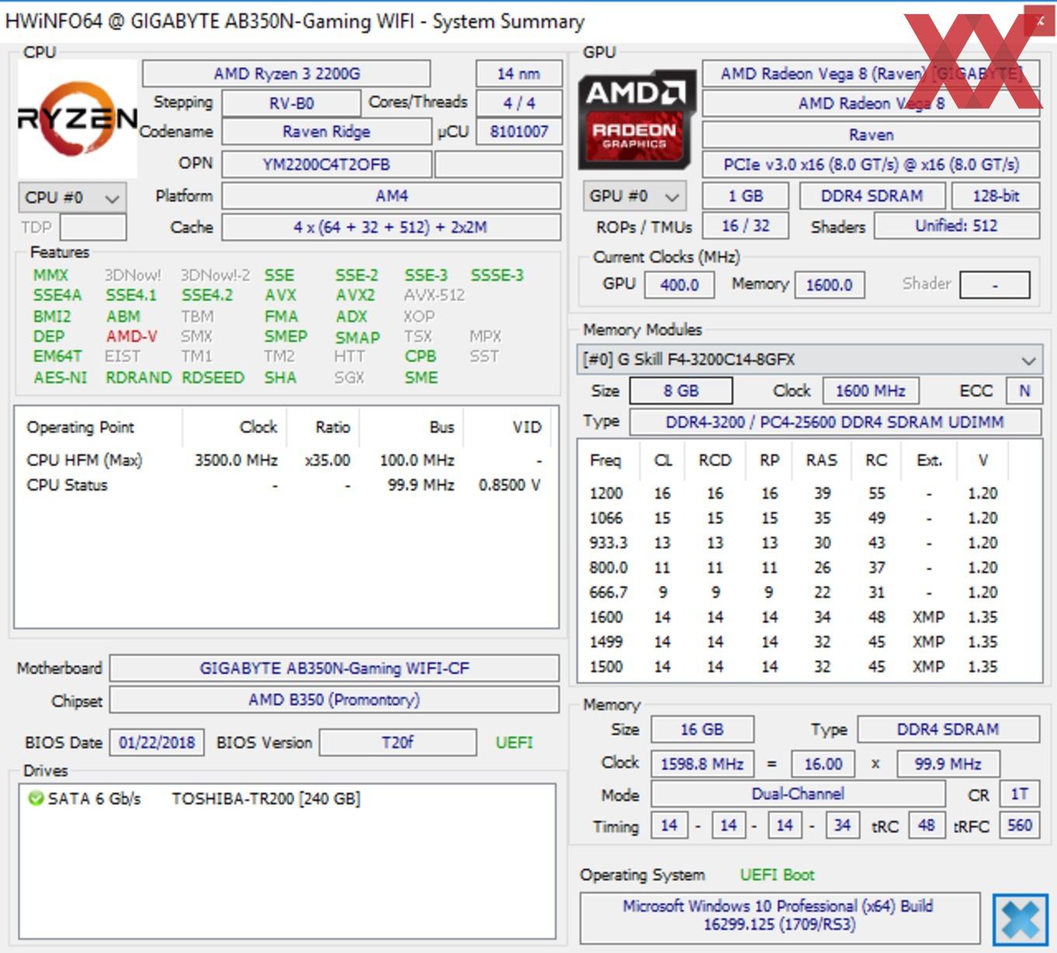Click the AMD B350 (Promontory) chipset field
The width and height of the screenshot is (1057, 953).
click(334, 700)
